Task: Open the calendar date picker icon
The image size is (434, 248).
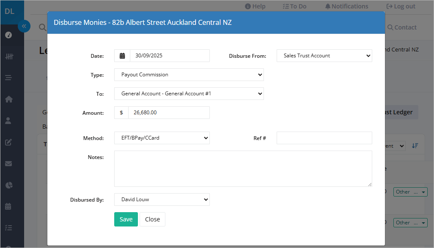Action: (122, 56)
